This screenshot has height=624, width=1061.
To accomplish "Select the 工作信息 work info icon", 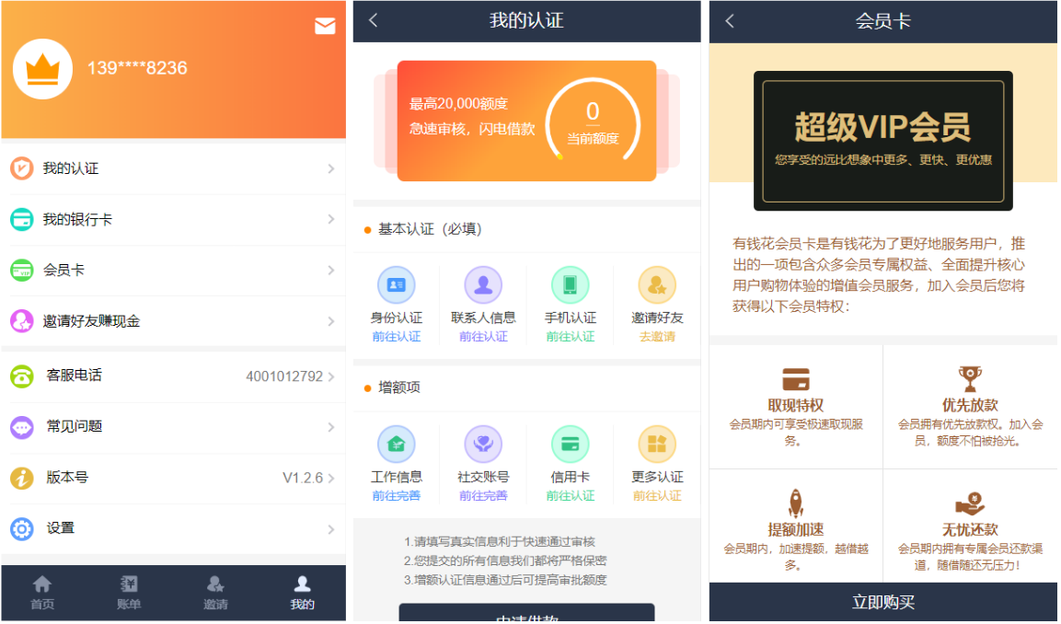I will (x=397, y=443).
